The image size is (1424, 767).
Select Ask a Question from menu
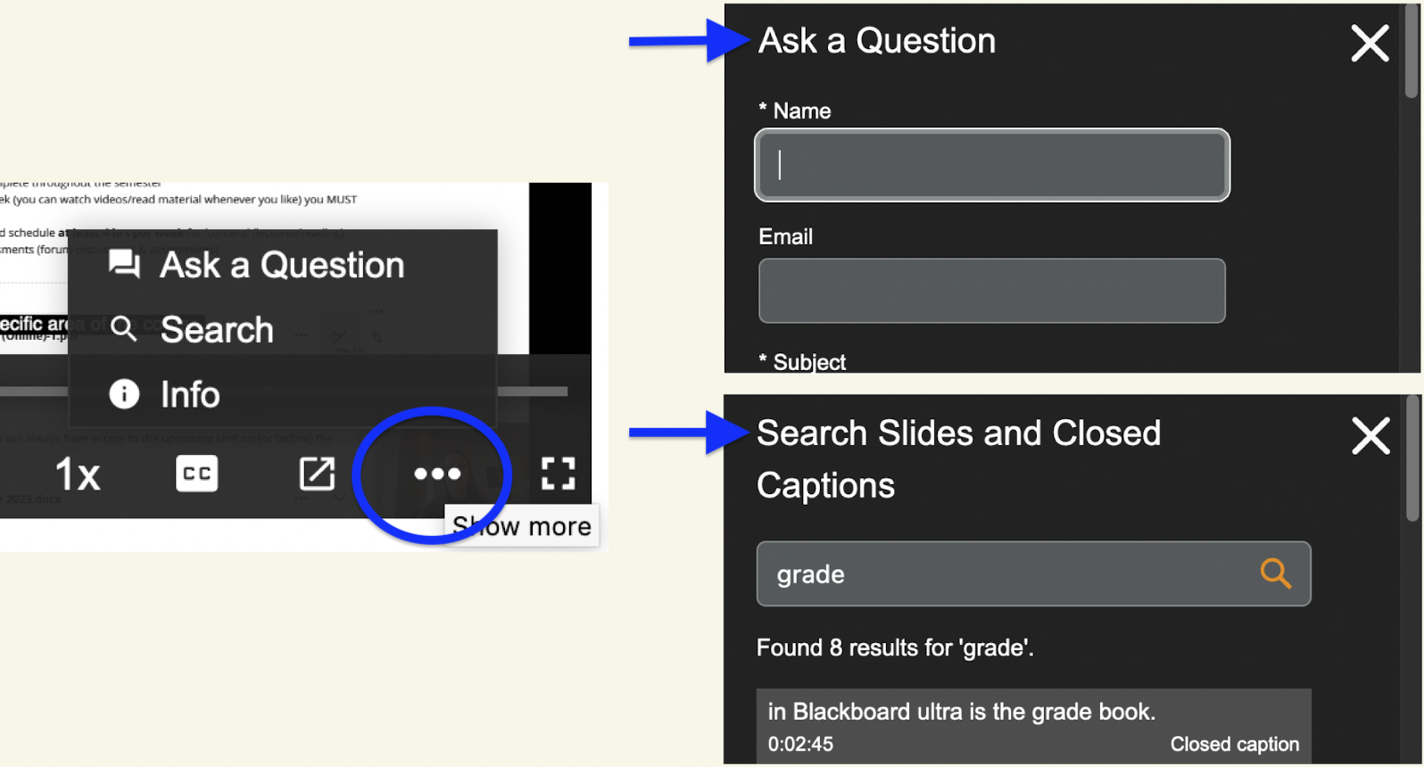[281, 265]
